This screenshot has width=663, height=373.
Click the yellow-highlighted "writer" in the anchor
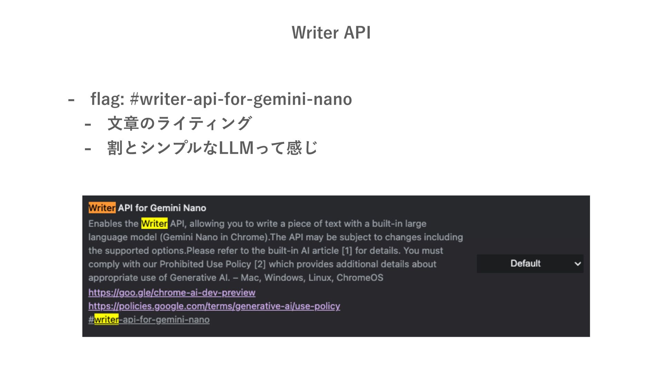tap(106, 319)
